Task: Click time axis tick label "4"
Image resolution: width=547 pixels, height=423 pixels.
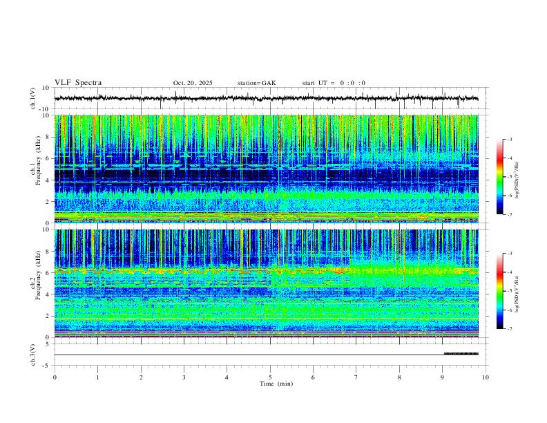Action: click(x=227, y=377)
